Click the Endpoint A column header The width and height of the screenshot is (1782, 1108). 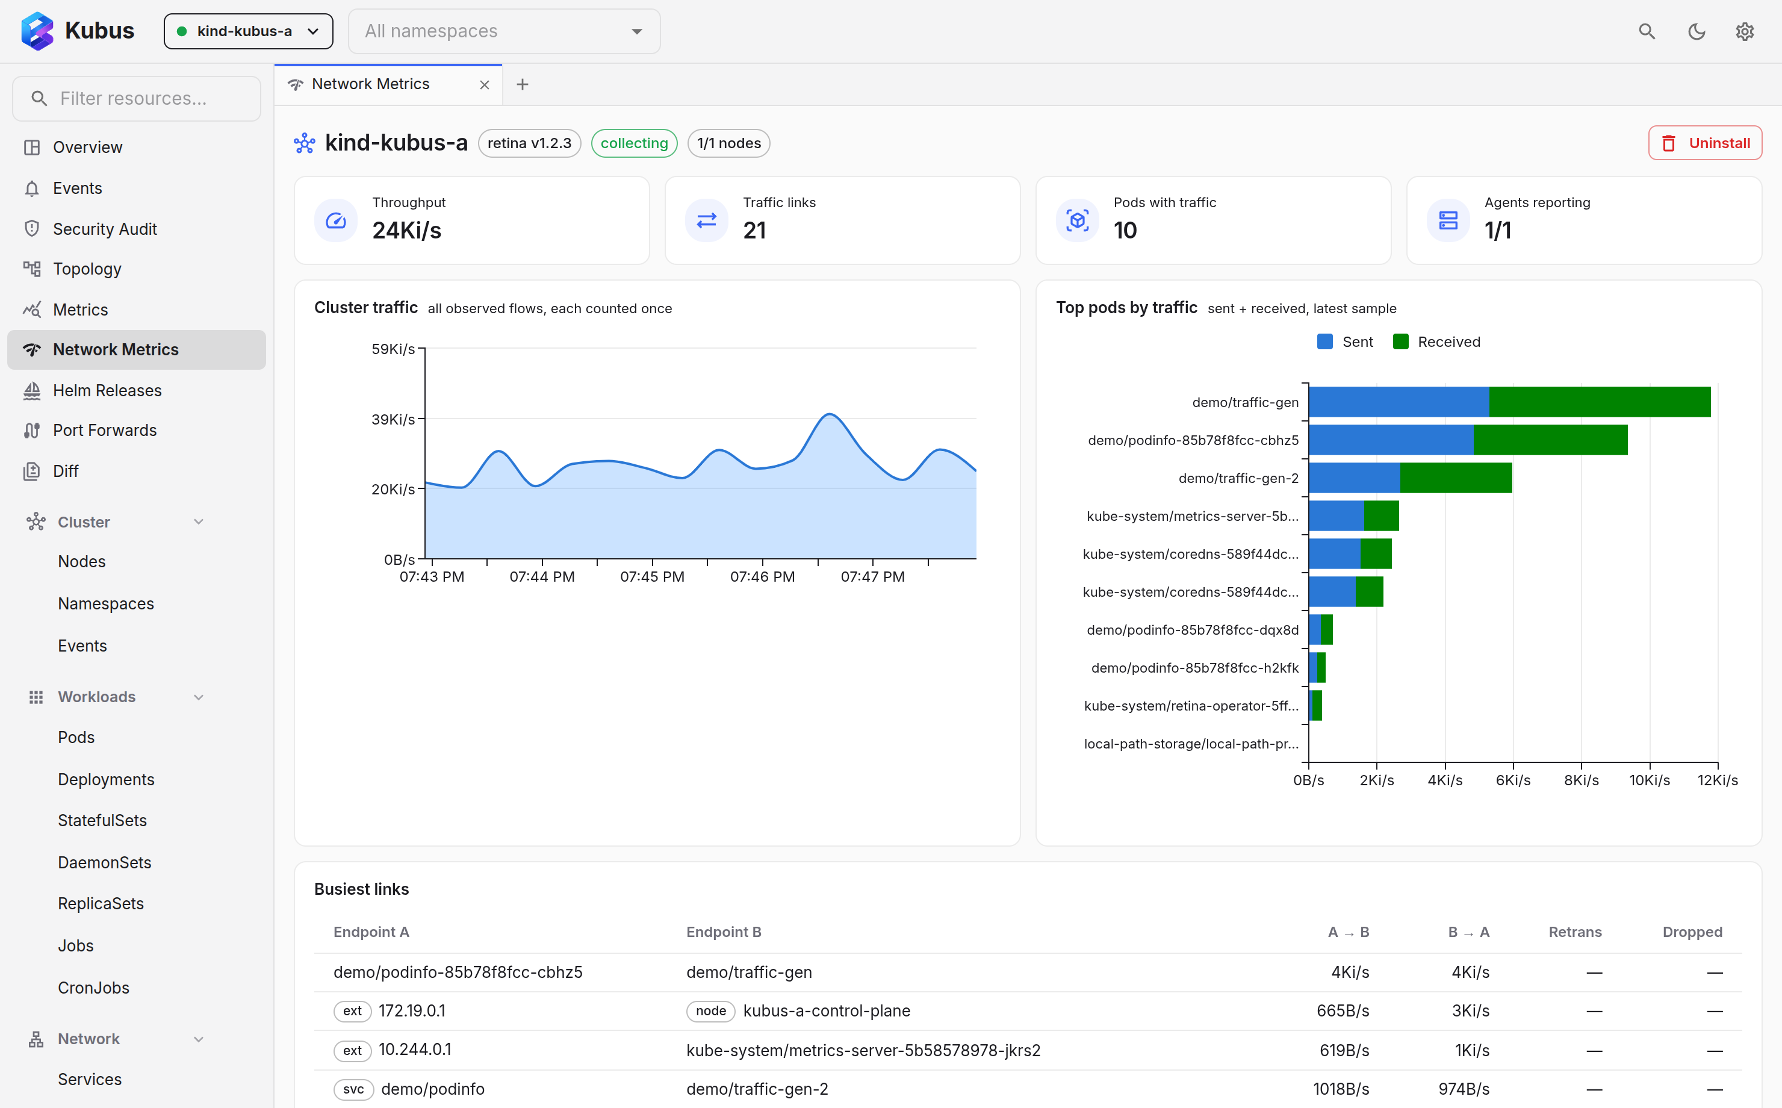click(371, 932)
